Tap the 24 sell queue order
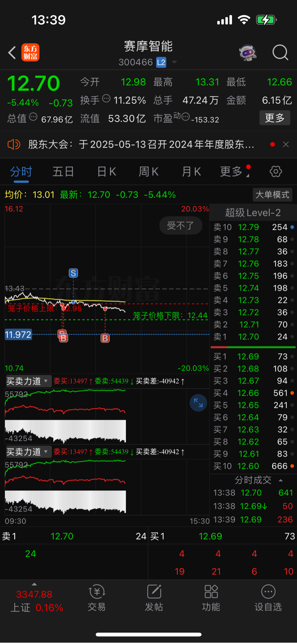The image size is (297, 643). (x=31, y=554)
